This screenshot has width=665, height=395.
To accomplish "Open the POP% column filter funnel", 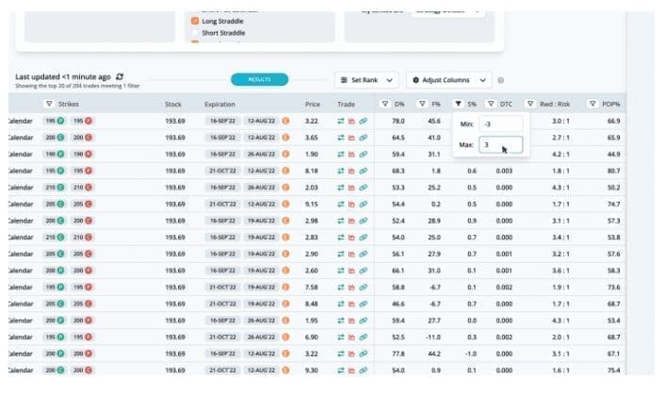I will click(x=592, y=104).
